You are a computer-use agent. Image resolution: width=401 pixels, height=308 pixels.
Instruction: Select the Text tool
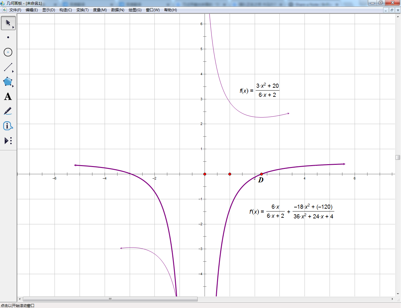coord(8,97)
